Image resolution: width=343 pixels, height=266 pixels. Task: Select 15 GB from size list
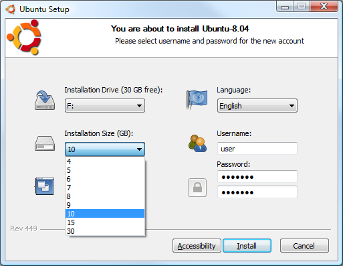click(x=105, y=222)
